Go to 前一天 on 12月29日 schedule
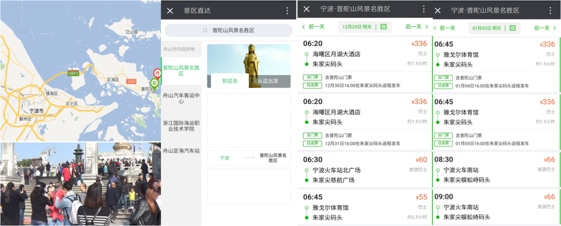Screen dimensions: 561x226 click(x=313, y=27)
